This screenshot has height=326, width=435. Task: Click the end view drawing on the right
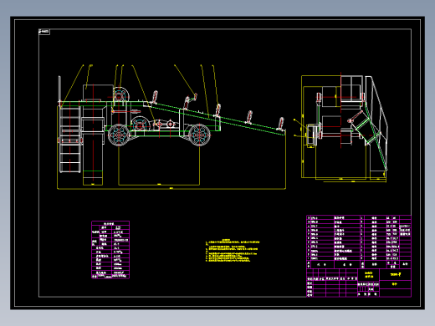345,127
